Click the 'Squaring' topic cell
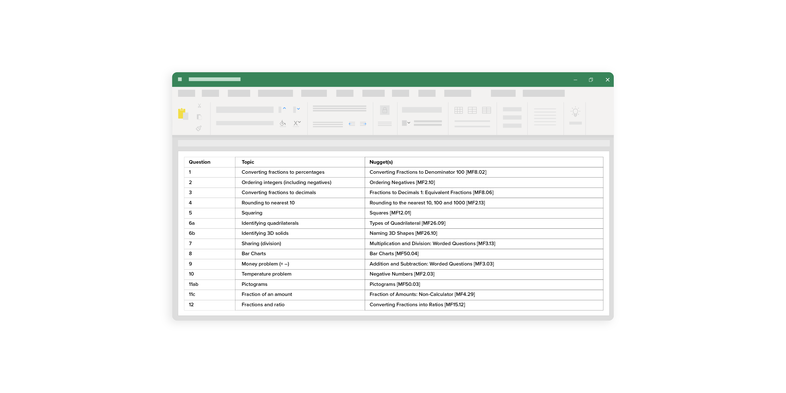This screenshot has height=393, width=786. point(300,213)
